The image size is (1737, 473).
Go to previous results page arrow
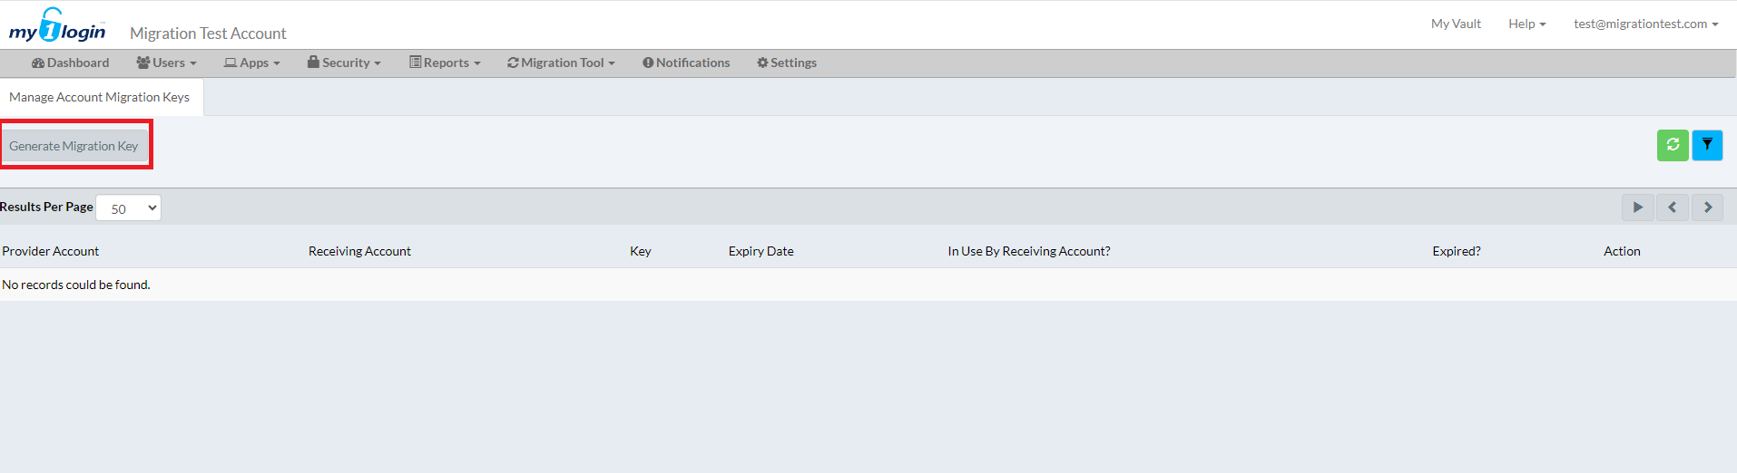(x=1672, y=208)
